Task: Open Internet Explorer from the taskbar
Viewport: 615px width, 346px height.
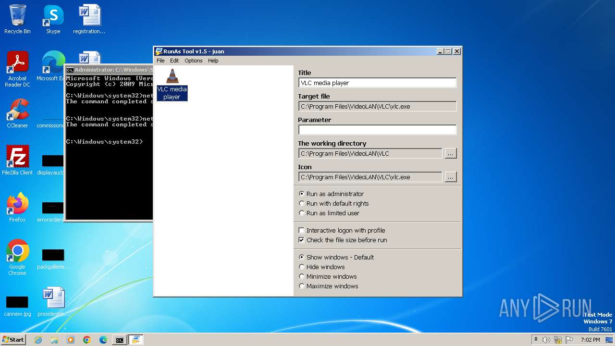Action: 38,340
